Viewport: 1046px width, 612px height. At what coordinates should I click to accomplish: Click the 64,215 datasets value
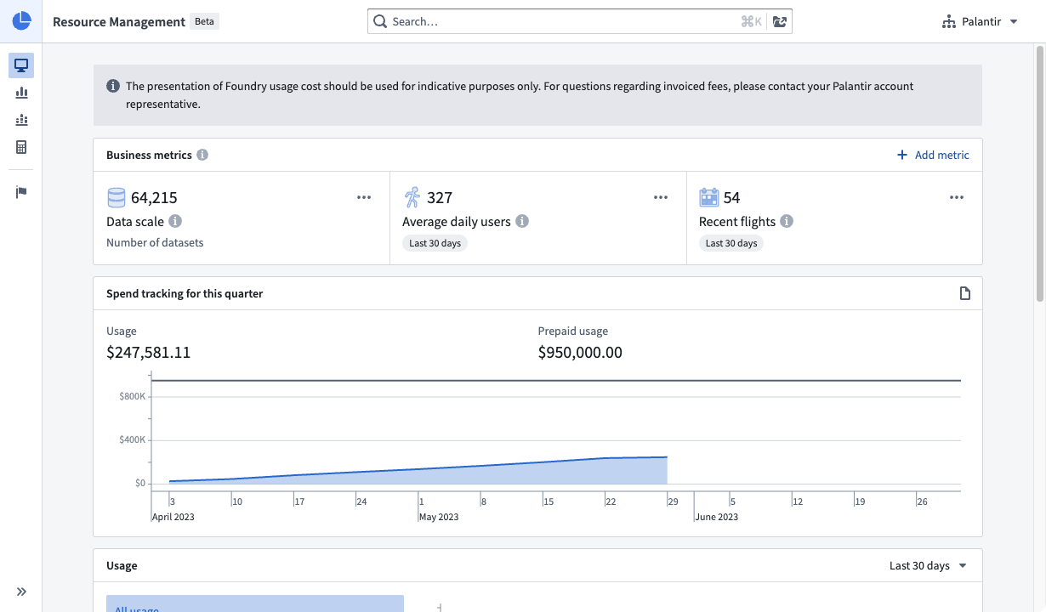click(154, 197)
